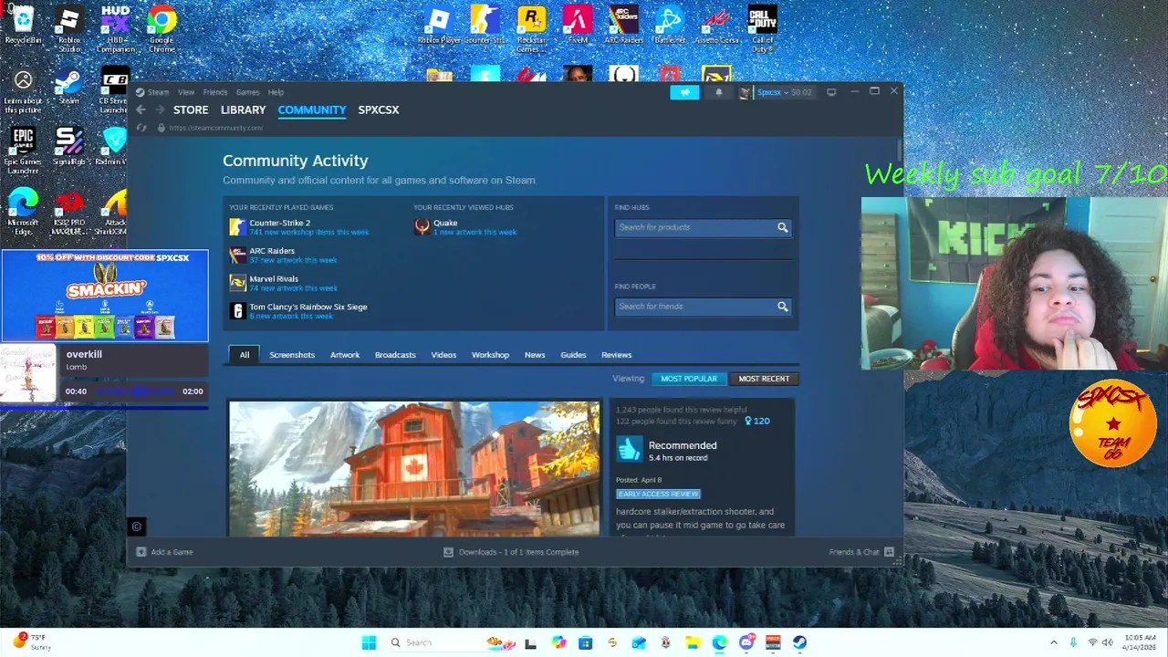Show hidden icons in system tray
Screen dimensions: 1168x657
pos(1053,642)
